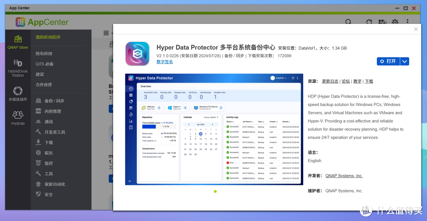Close the Hyper Data Protector details dialog
This screenshot has width=427, height=221.
pyautogui.click(x=416, y=29)
